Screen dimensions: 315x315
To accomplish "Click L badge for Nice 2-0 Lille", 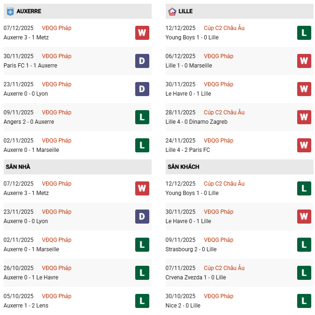I will (304, 301).
